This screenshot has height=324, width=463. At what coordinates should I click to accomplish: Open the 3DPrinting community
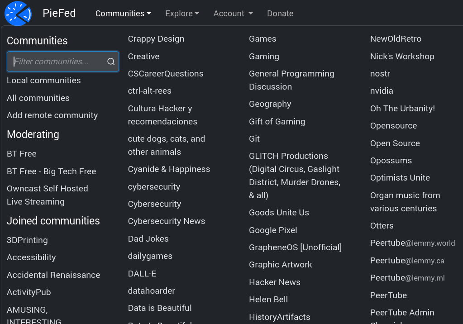[x=27, y=240]
